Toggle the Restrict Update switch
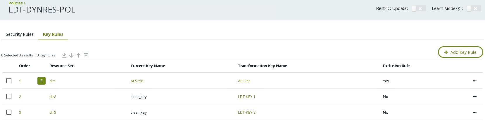 419,8
